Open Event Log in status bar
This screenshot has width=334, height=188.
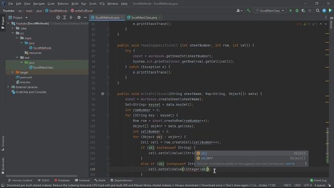tap(318, 180)
